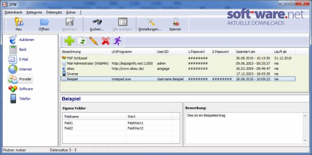
Task: Open the Datenbank menu
Action: (x=14, y=12)
